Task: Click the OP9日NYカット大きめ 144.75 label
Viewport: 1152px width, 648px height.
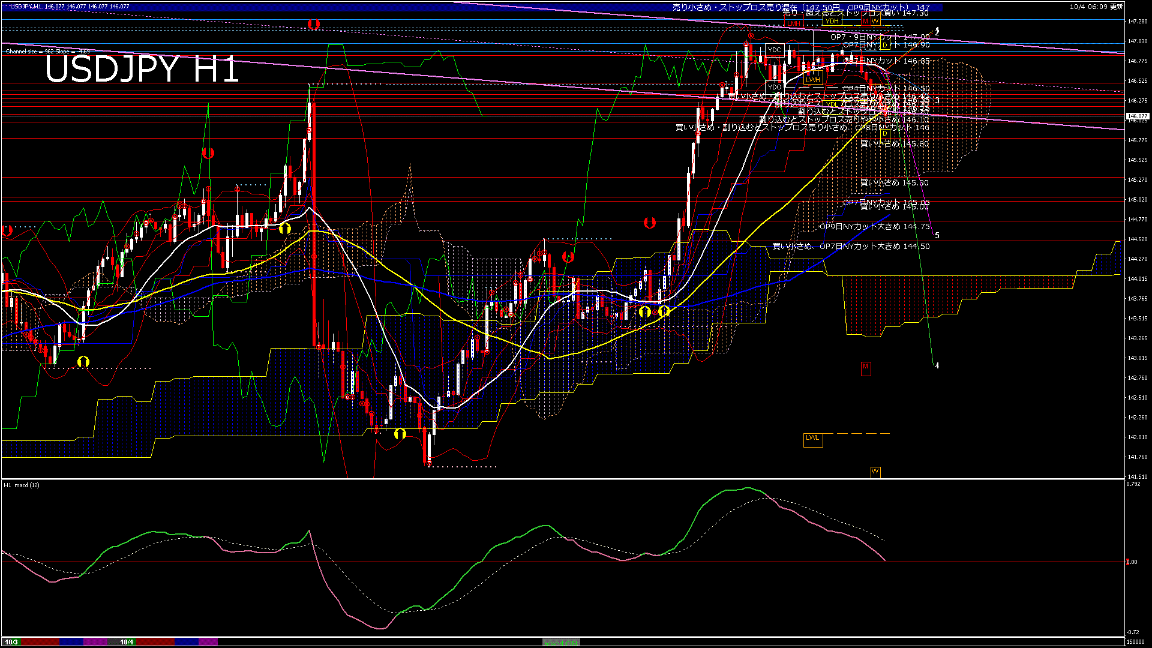Action: coord(875,227)
